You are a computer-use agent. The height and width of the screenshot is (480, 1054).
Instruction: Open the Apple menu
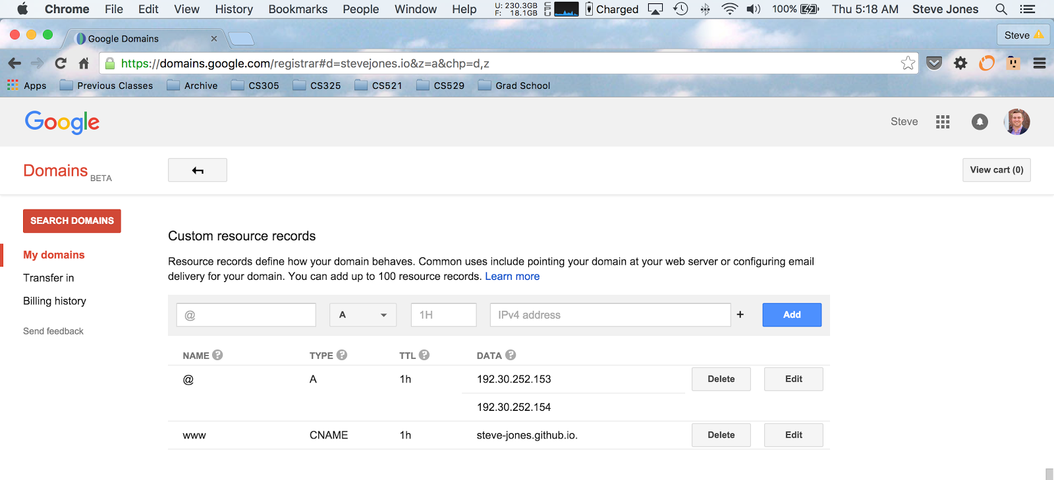pos(22,9)
